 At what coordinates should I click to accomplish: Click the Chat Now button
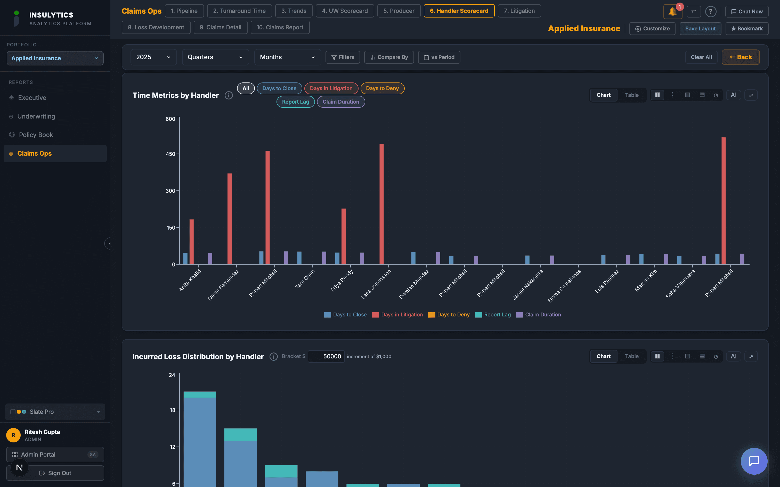pyautogui.click(x=746, y=12)
